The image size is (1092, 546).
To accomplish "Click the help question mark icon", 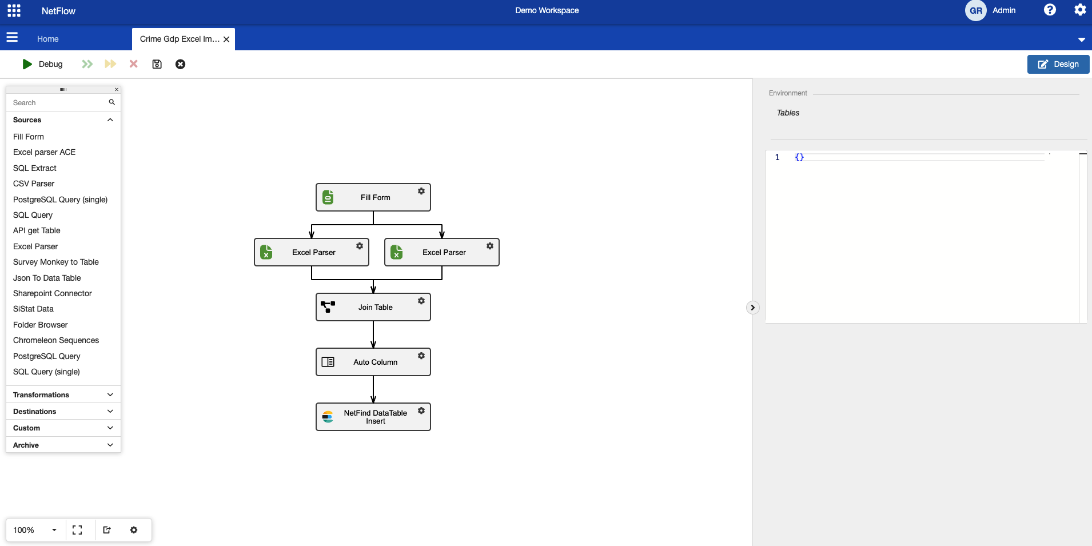I will (x=1050, y=10).
